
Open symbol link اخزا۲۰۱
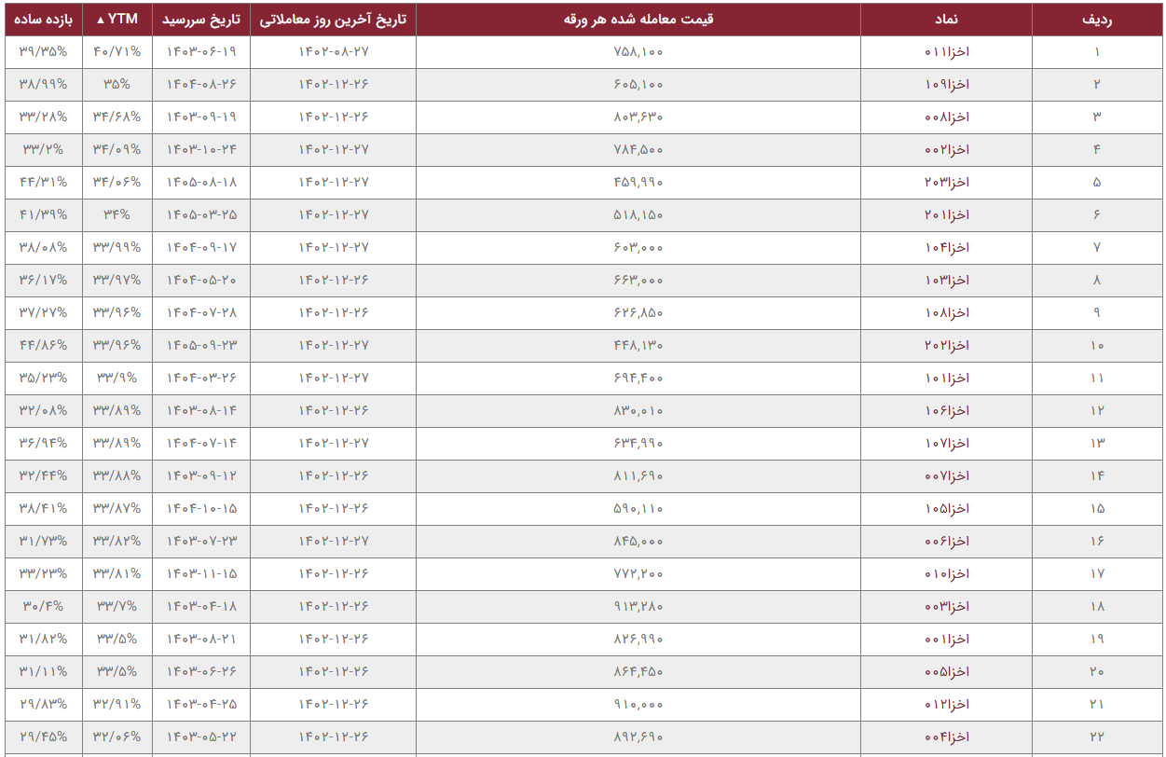(x=946, y=214)
